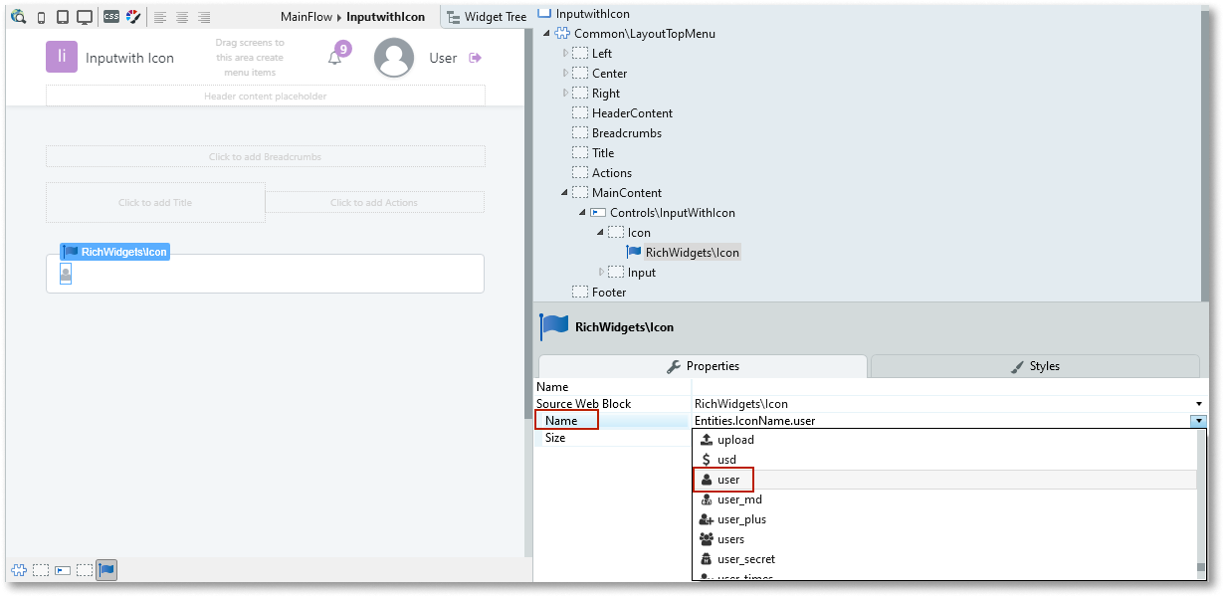The height and width of the screenshot is (597, 1224).
Task: Open the Widget Tree tab
Action: (486, 17)
